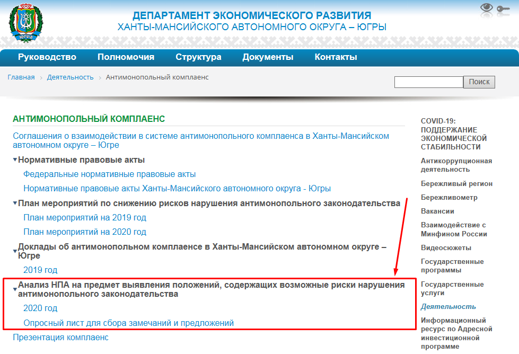This screenshot has width=519, height=354.
Task: Open 'Бережливый регион' in the sidebar
Action: (x=456, y=184)
